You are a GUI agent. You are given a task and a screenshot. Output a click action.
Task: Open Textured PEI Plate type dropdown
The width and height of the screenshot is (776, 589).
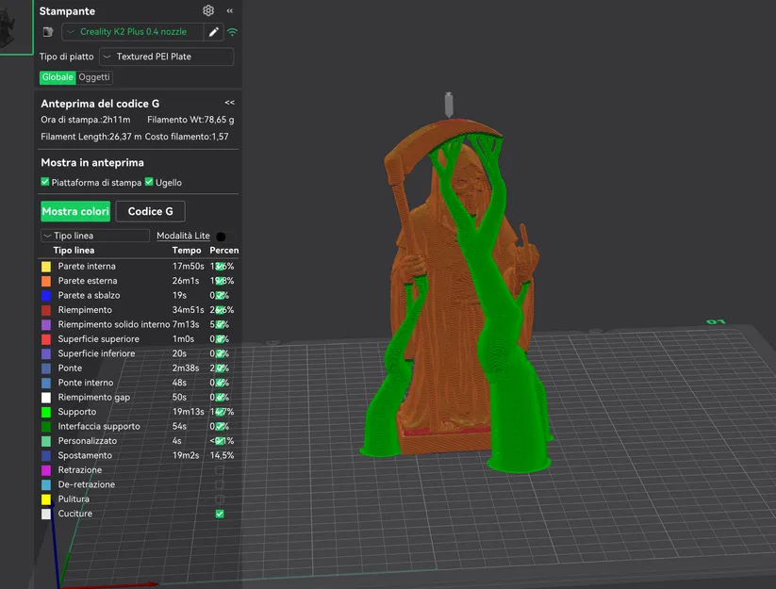coord(166,57)
